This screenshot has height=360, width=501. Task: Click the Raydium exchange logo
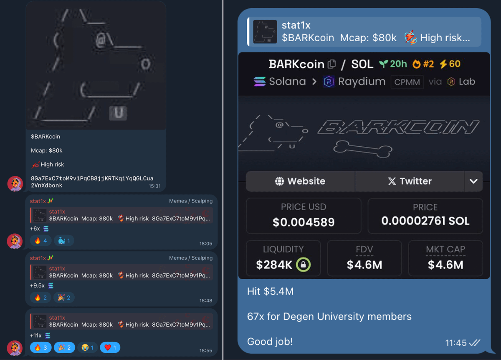pyautogui.click(x=329, y=81)
